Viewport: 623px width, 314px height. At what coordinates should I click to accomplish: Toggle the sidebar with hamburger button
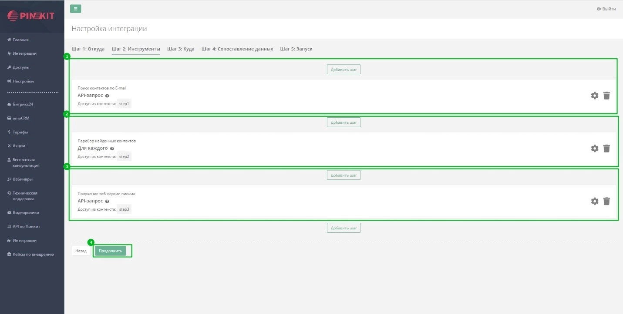click(x=75, y=9)
